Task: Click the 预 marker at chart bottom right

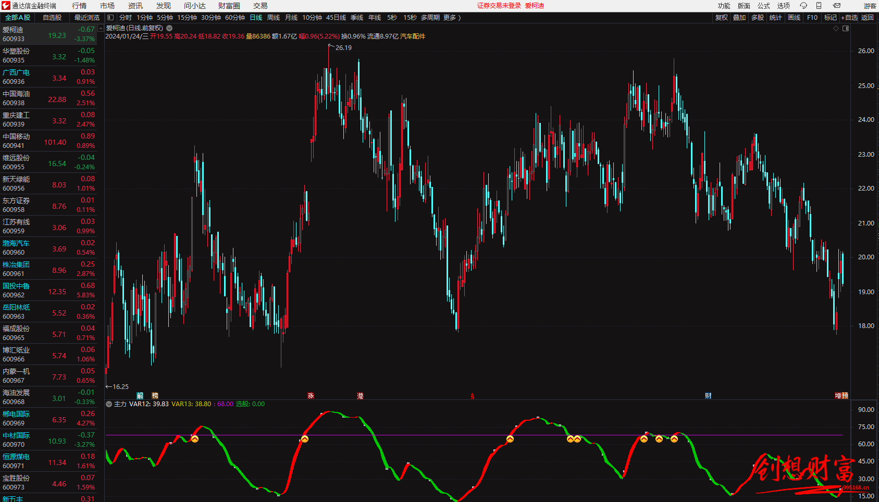Action: (x=845, y=396)
